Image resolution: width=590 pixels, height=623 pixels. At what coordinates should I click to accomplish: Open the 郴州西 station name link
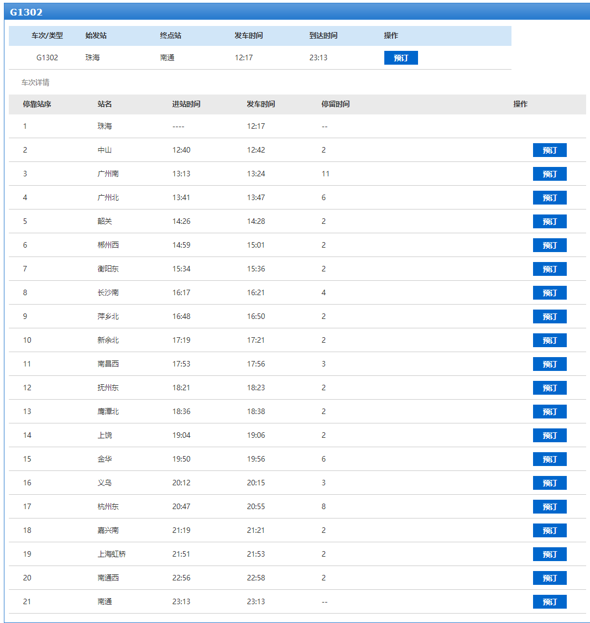(x=108, y=245)
